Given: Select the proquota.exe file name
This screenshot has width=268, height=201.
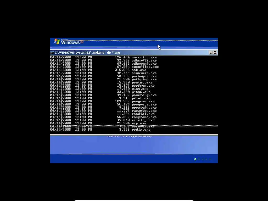Looking at the screenshot, I should point(144,104).
